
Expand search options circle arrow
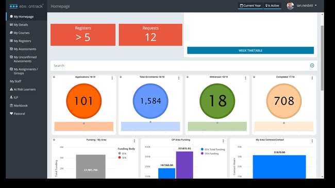pyautogui.click(x=312, y=65)
